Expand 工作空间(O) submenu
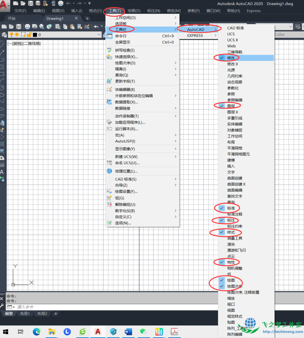 (142, 18)
